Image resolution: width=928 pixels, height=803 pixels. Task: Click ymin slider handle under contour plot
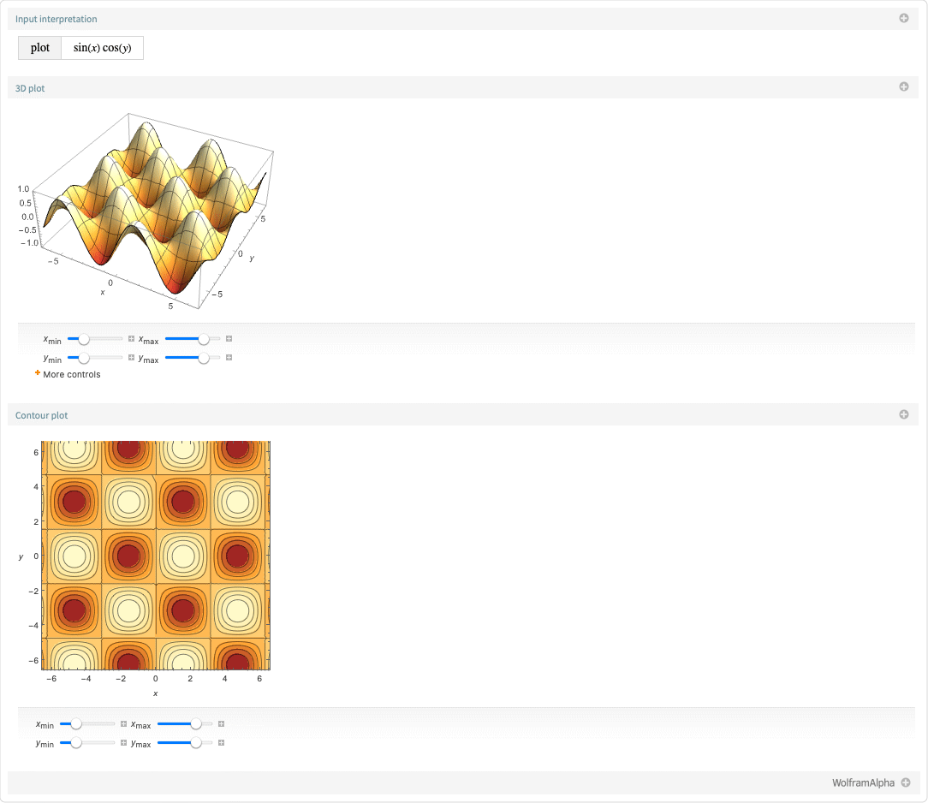pyautogui.click(x=76, y=743)
